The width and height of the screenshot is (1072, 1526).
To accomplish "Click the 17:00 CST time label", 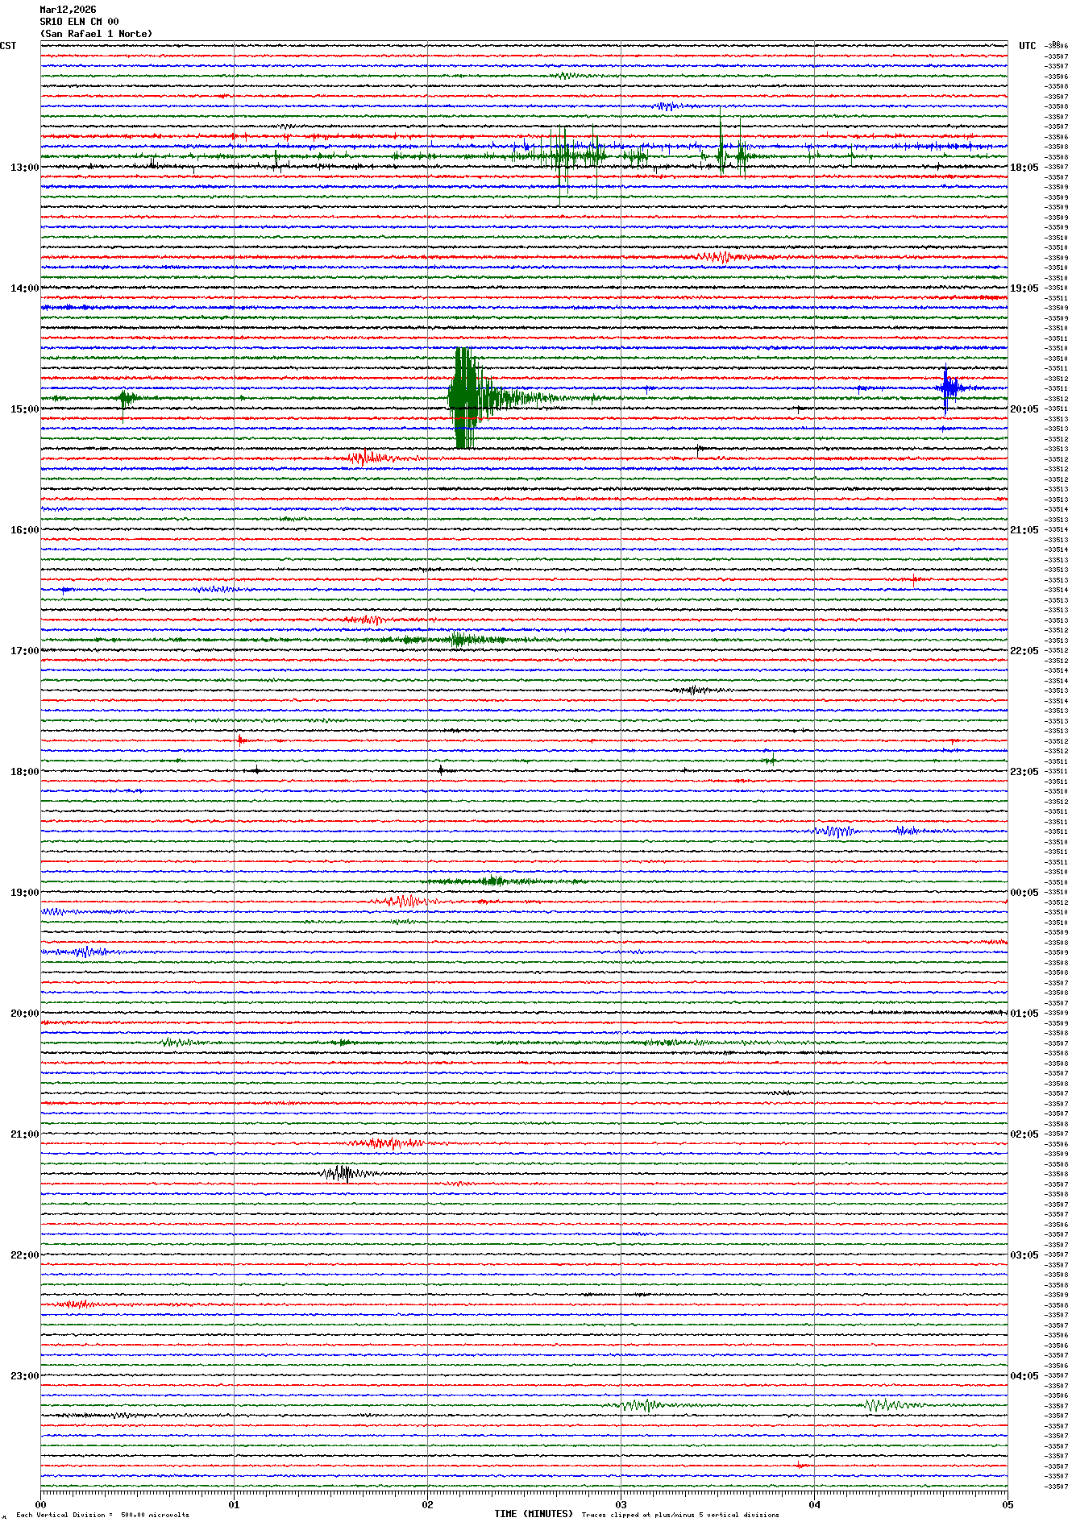I will [x=24, y=651].
